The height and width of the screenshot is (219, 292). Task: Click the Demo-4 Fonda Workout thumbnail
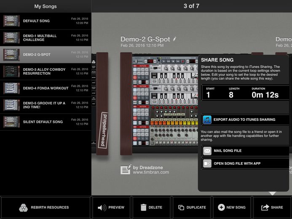click(x=11, y=88)
